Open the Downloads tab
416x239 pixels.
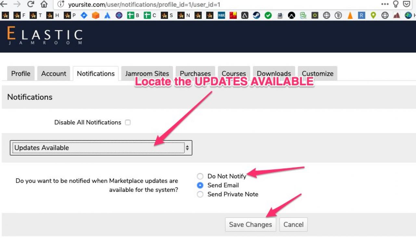[274, 73]
